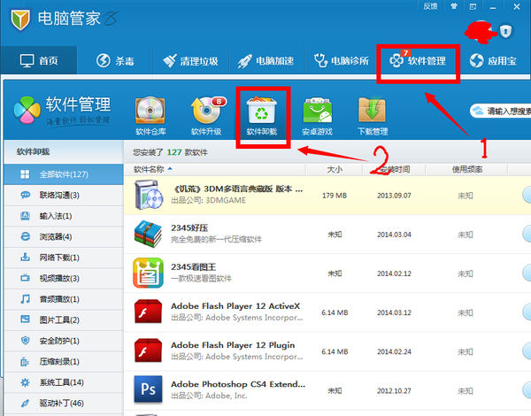Click the 2345好压 books icon
This screenshot has width=531, height=416.
click(148, 234)
